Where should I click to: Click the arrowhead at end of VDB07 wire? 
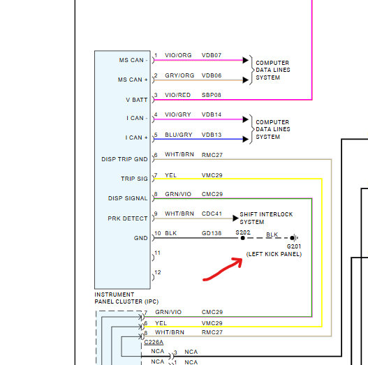pyautogui.click(x=245, y=60)
